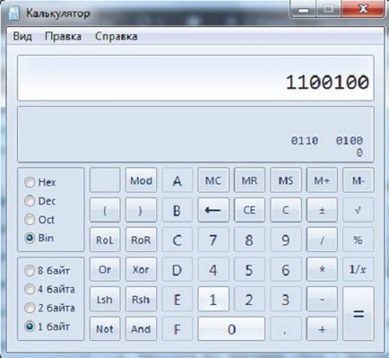389x358 pixels.
Task: Click the digit 1 button
Action: coord(213,299)
